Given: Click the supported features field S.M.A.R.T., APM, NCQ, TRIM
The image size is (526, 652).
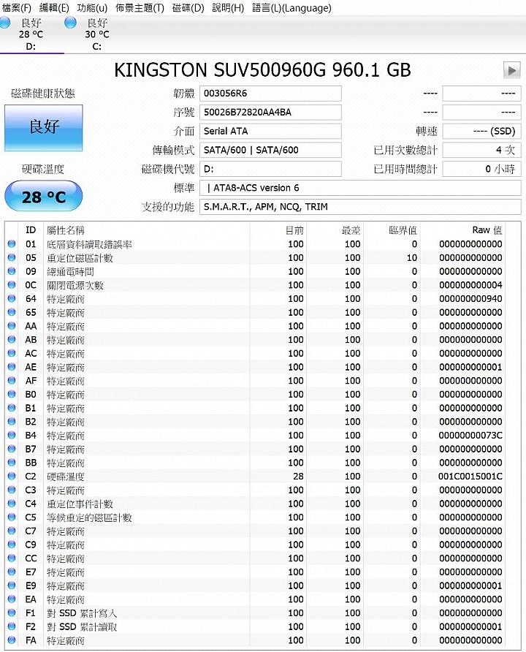Looking at the screenshot, I should click(360, 207).
